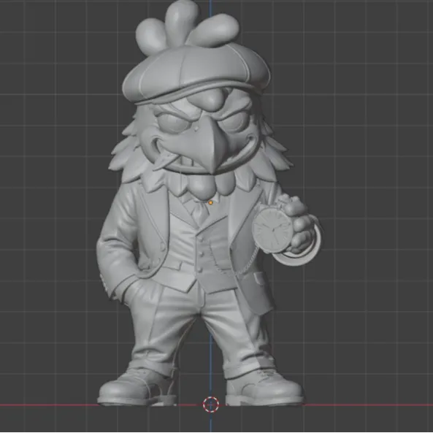Click the red-white 3D cursor at world origin

211,405
